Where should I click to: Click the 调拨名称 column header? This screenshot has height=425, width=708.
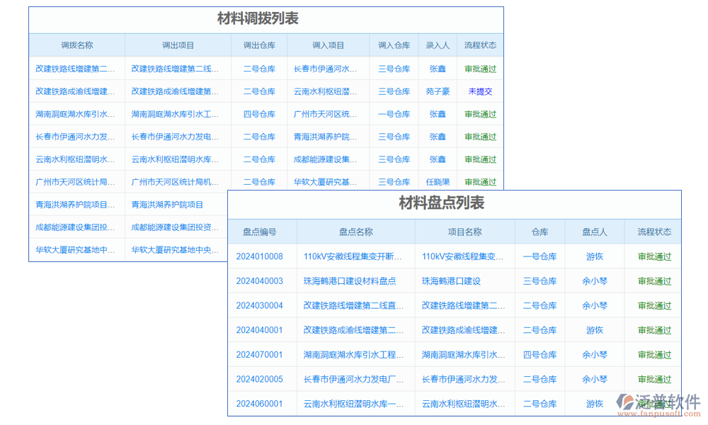76,45
